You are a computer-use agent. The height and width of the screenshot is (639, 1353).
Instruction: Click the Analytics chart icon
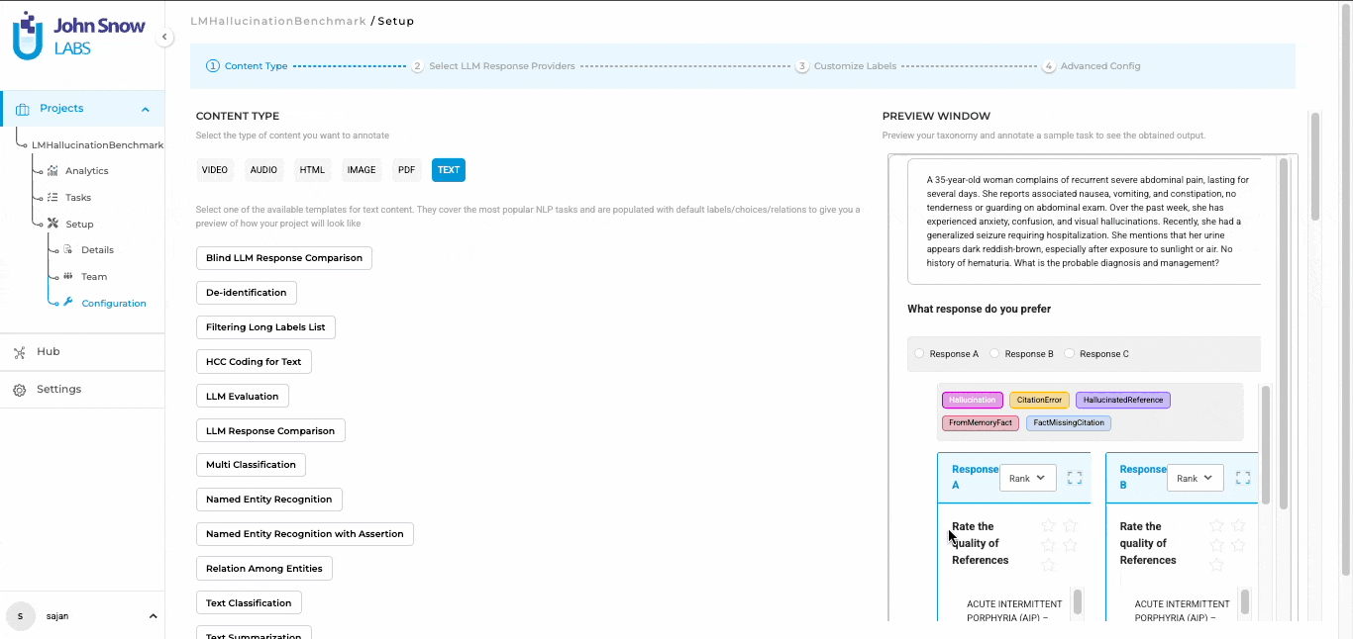52,171
